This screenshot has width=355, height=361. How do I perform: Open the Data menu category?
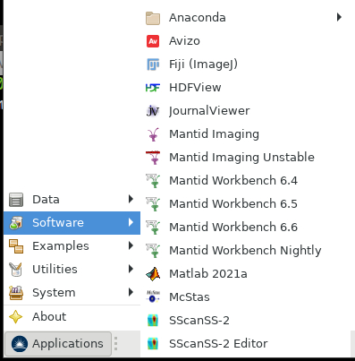[x=72, y=200]
